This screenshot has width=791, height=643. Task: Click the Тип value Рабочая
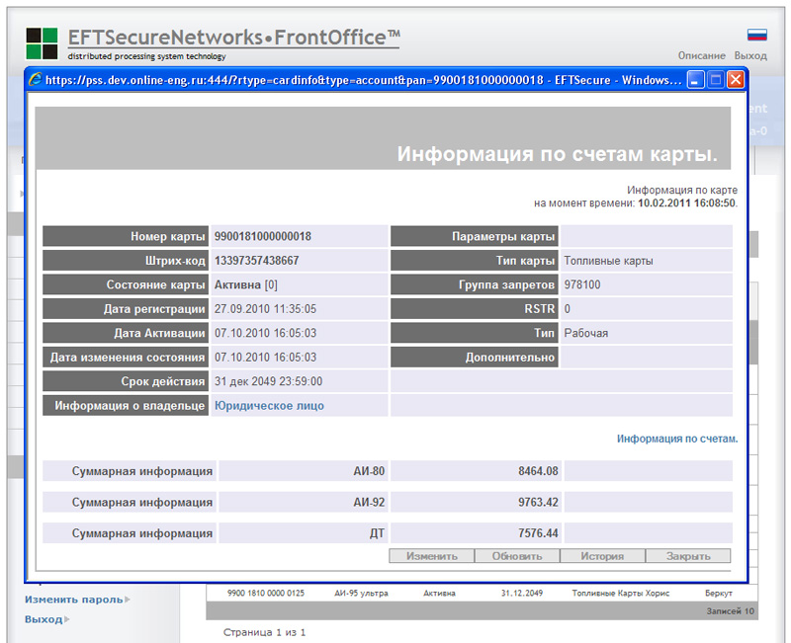(586, 333)
